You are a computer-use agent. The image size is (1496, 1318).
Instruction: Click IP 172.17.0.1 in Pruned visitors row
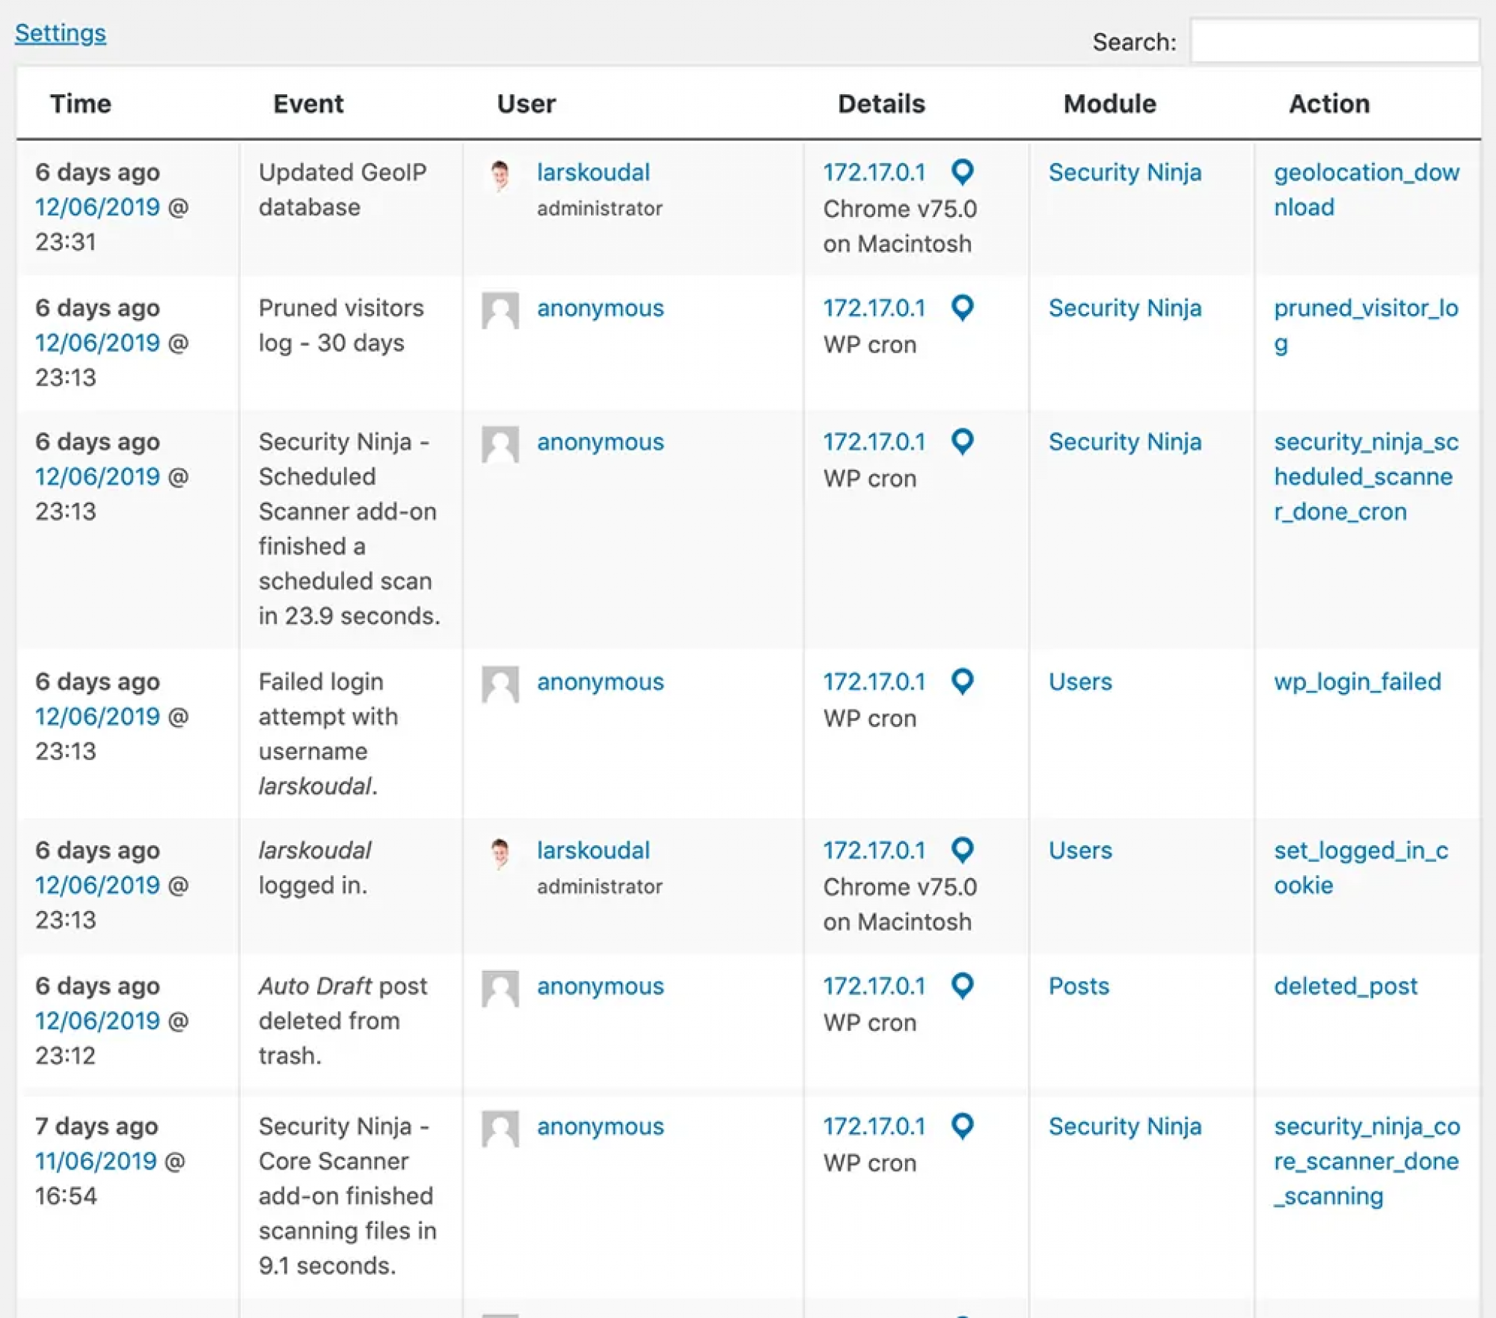[874, 308]
